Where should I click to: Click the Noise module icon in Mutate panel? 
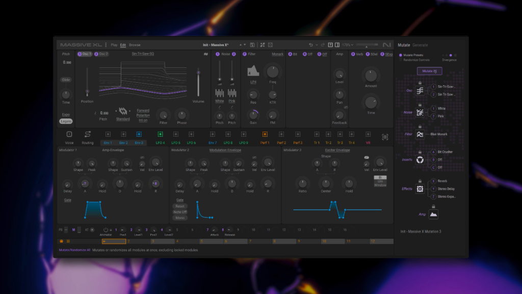coord(420,112)
